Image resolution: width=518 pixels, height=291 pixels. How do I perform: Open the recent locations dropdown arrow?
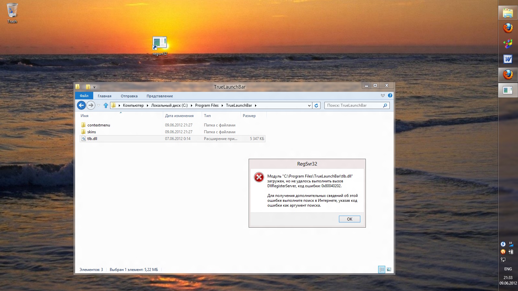tap(99, 105)
